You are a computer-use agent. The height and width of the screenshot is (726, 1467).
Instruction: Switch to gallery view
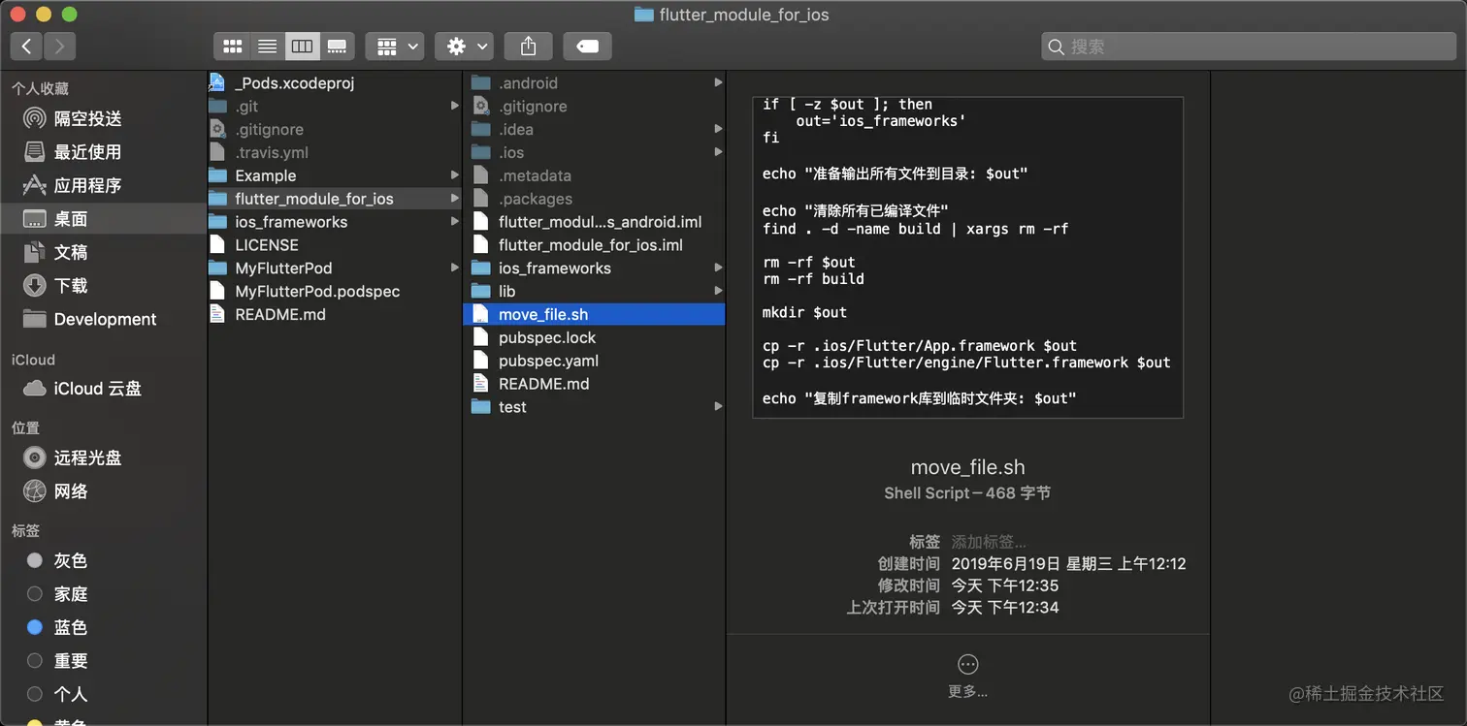tap(337, 46)
